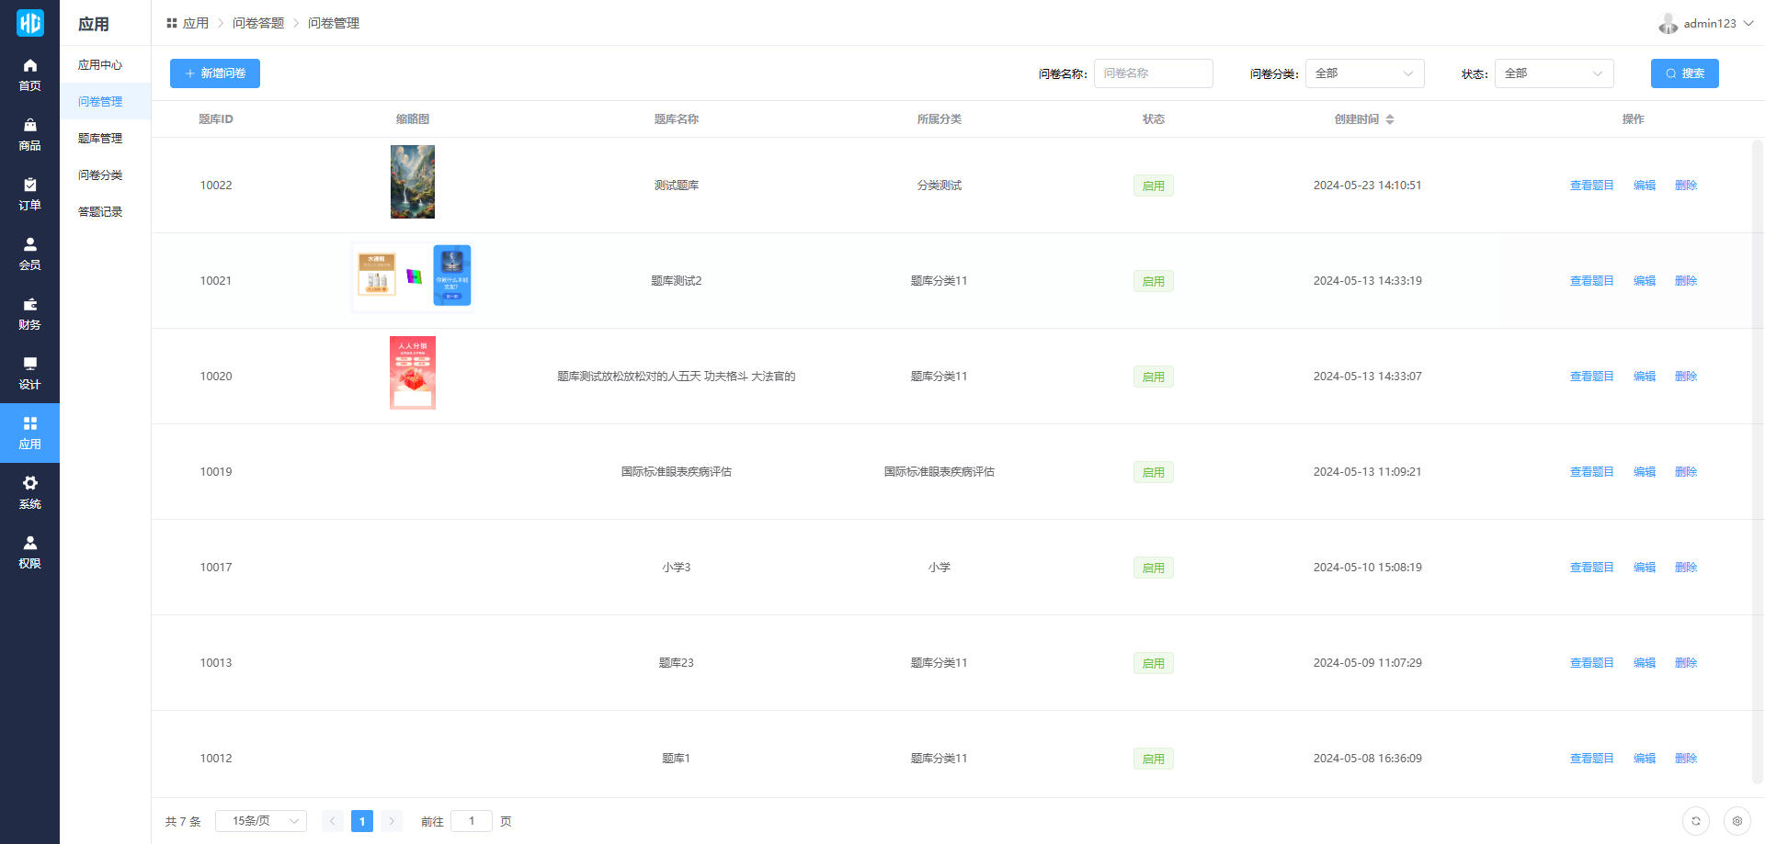This screenshot has height=844, width=1765.
Task: Click 查看题目 for row 10022
Action: tap(1591, 186)
